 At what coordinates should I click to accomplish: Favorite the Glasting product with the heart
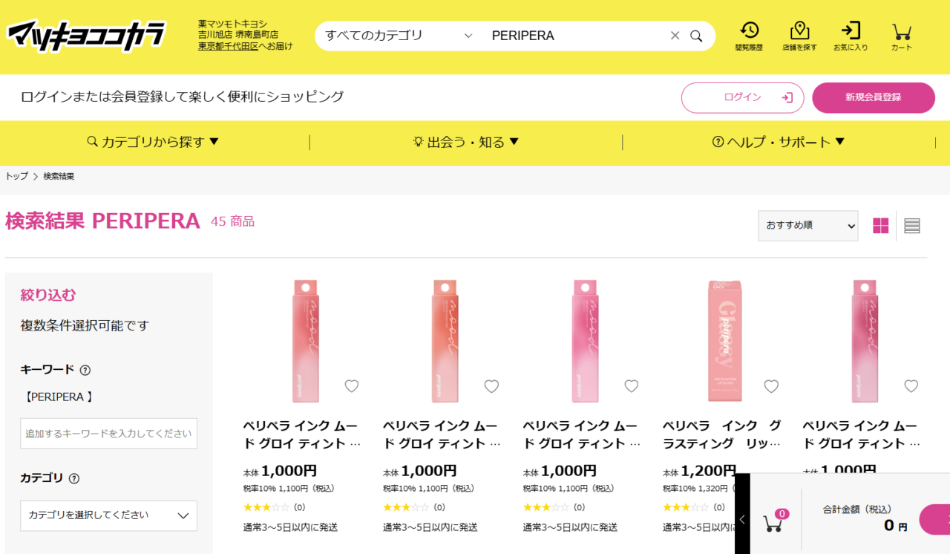pyautogui.click(x=771, y=386)
